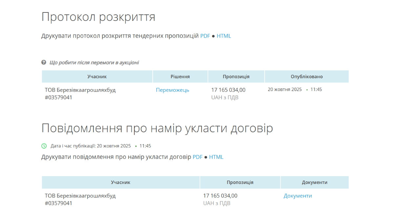Click 'Повідомлення про намір укласти договір' heading

pos(157,128)
